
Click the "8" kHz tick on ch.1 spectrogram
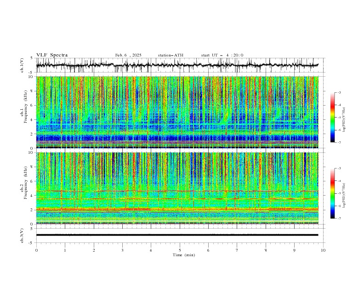pos(32,91)
